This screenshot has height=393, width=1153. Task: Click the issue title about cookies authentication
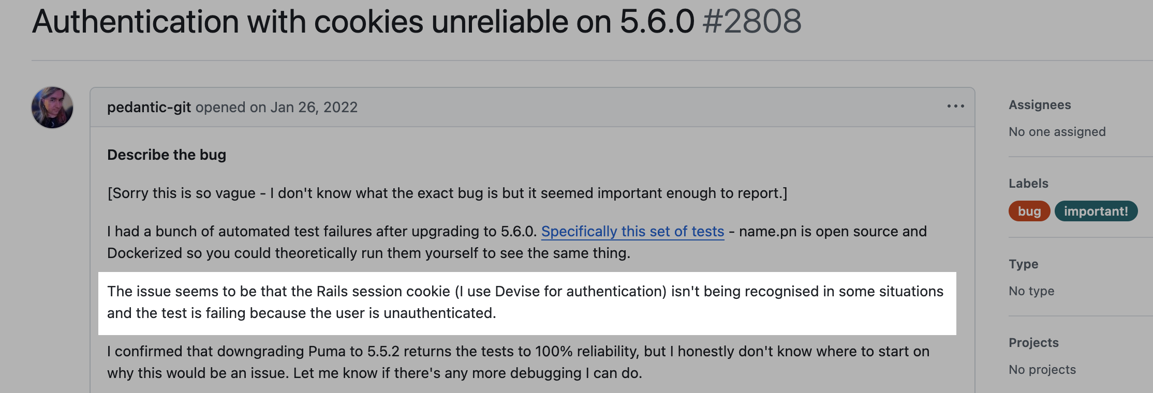click(363, 22)
